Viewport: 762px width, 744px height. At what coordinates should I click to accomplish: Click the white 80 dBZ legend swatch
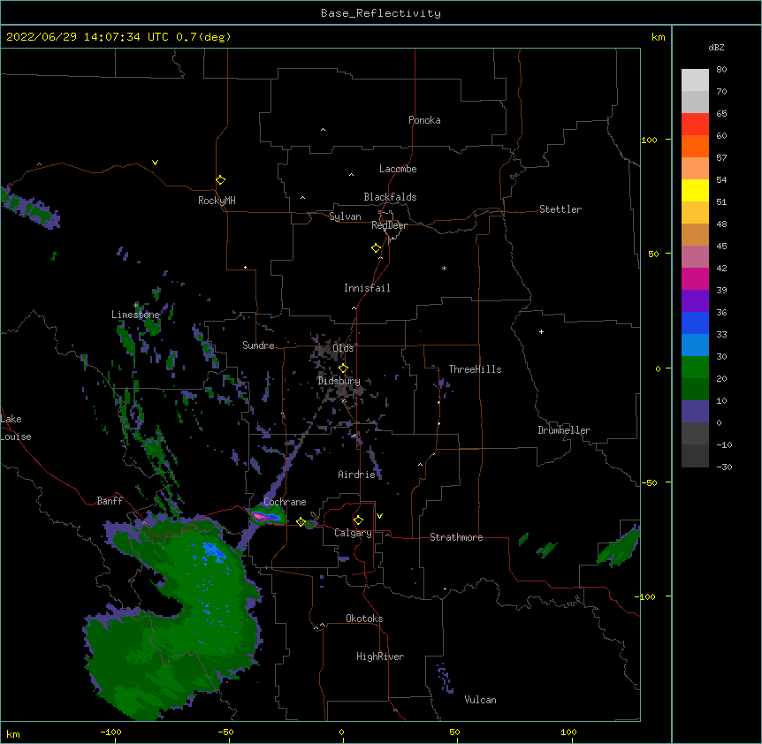tap(695, 80)
